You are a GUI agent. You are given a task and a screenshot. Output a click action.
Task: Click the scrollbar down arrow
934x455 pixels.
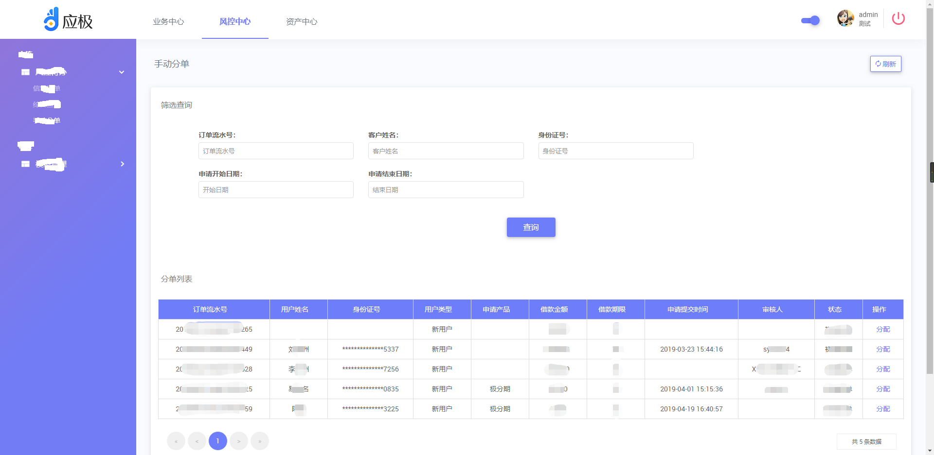point(930,451)
